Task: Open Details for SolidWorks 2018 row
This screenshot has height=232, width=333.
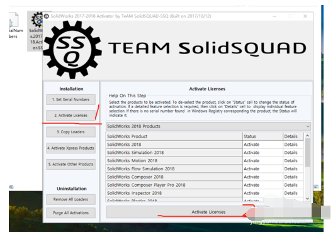Action: click(x=293, y=145)
